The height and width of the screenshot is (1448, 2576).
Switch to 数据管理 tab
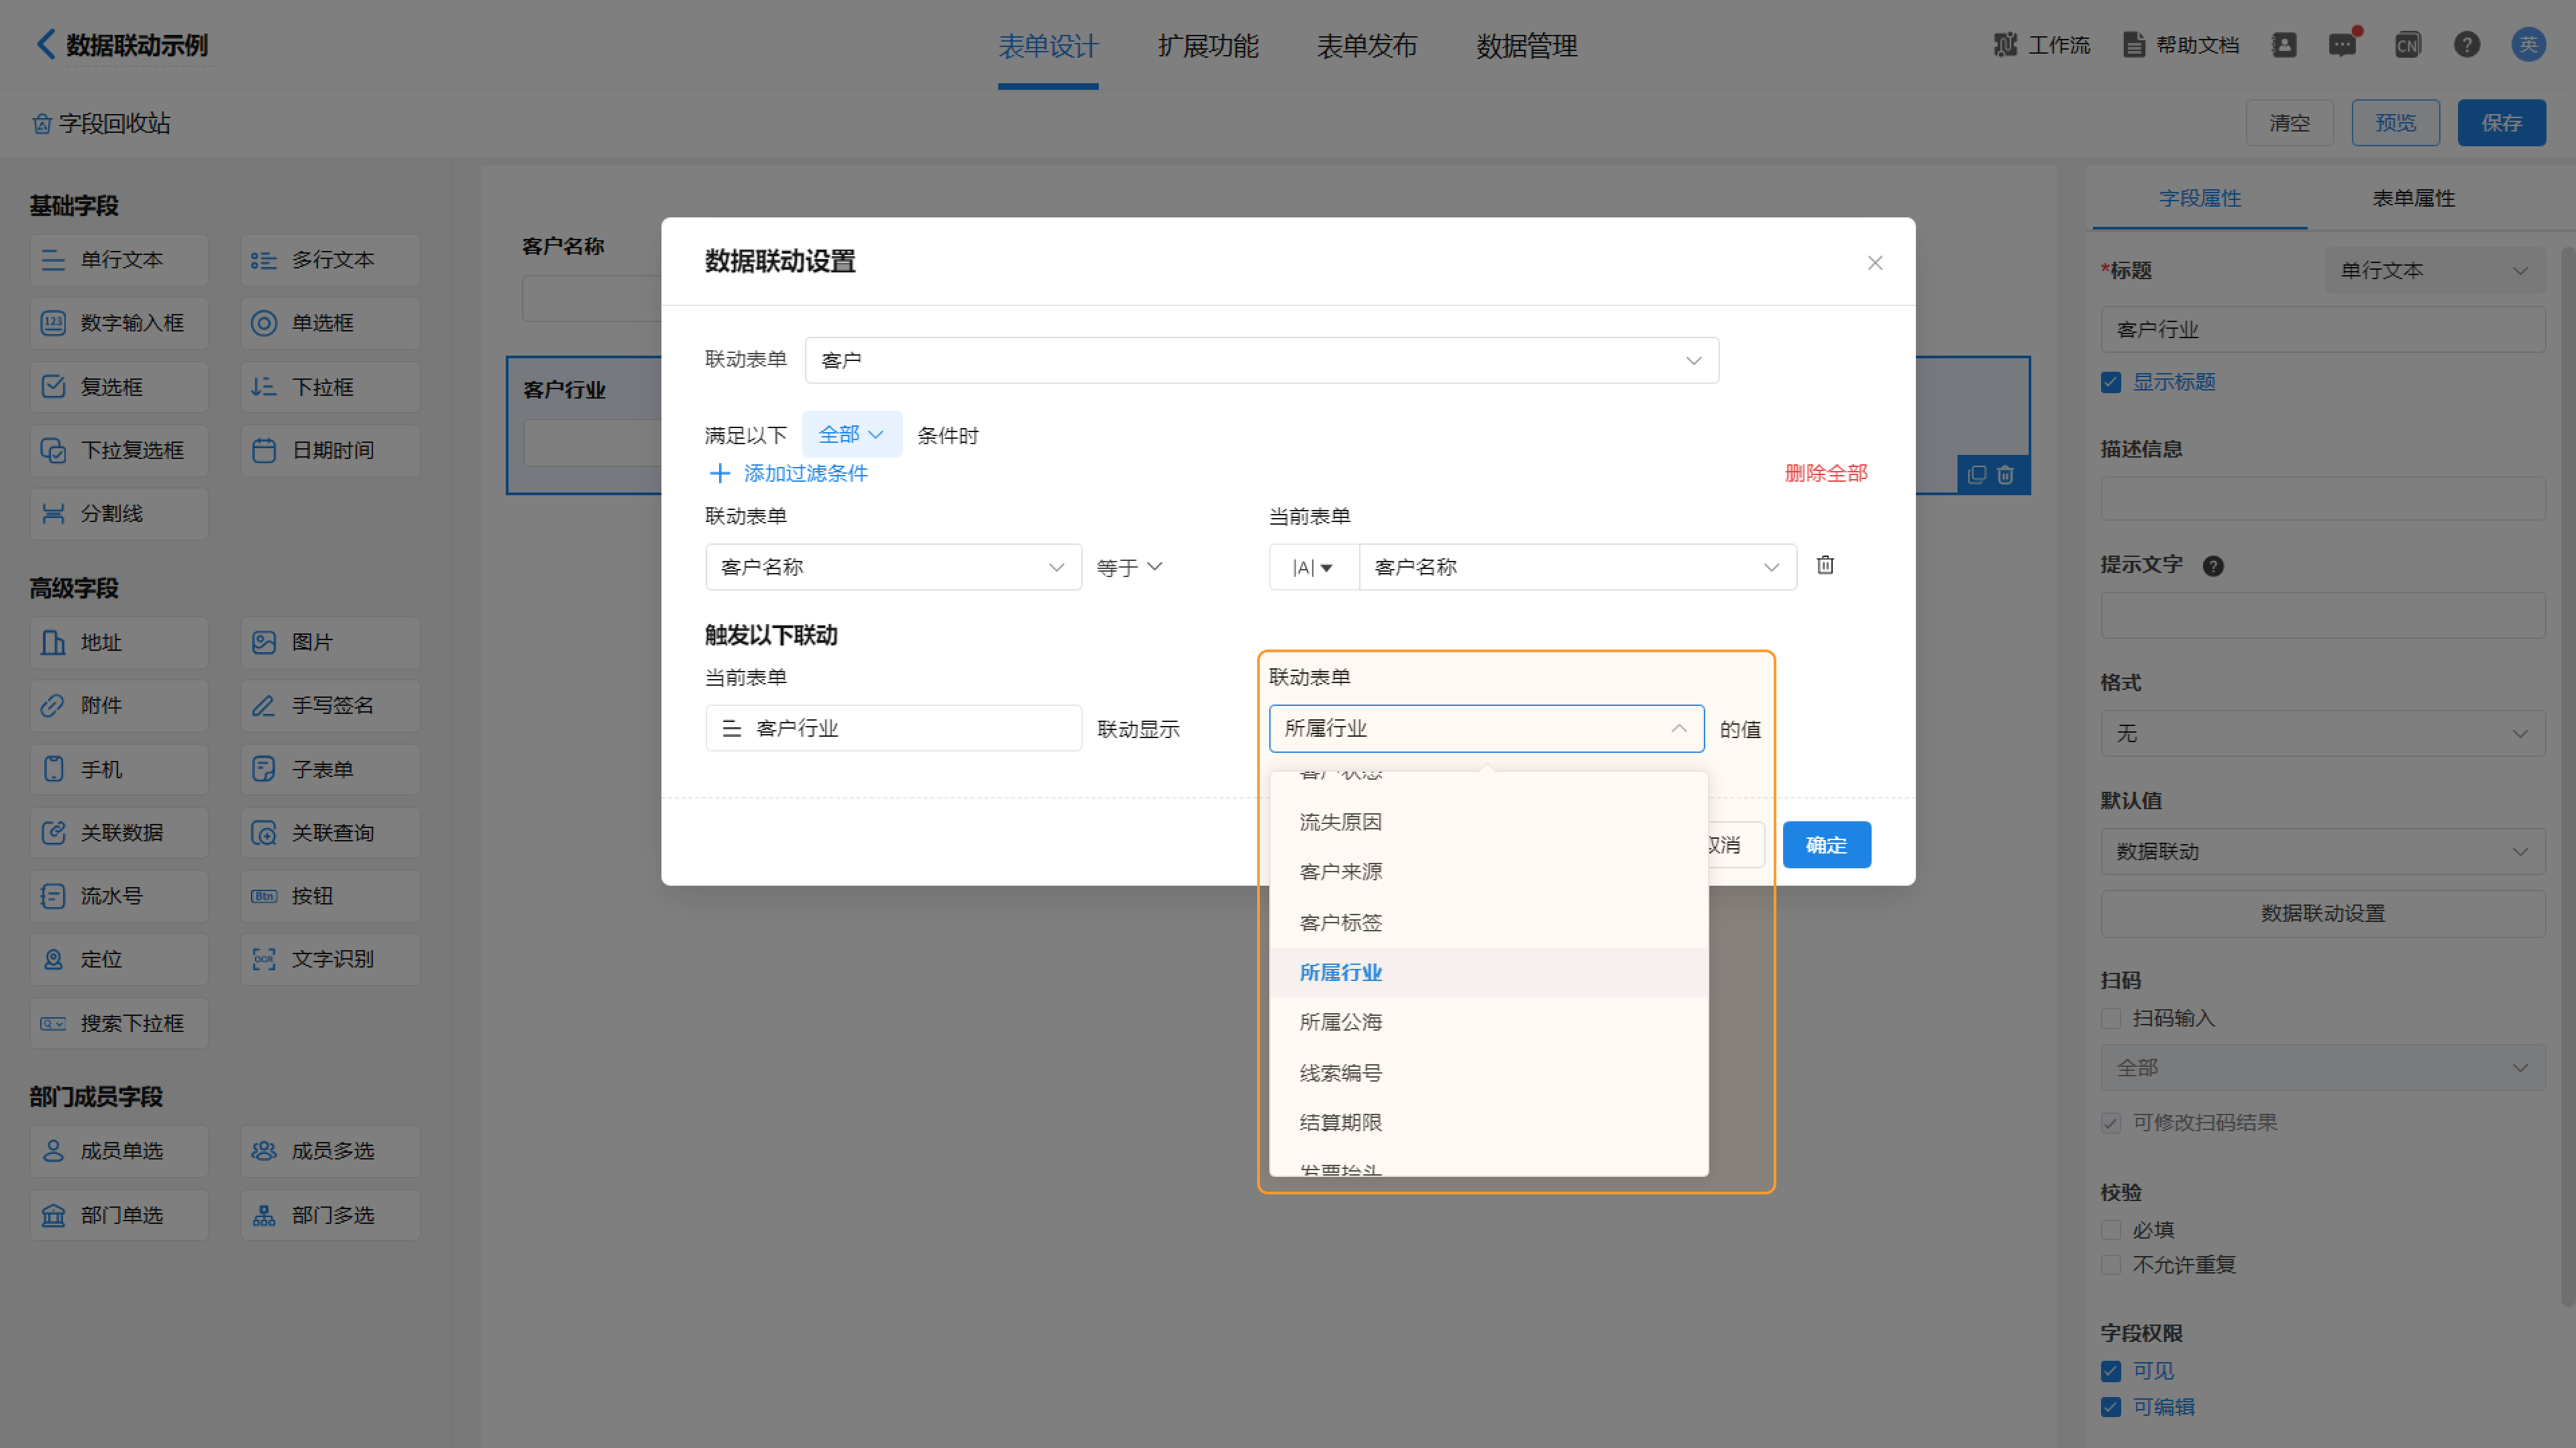1526,46
